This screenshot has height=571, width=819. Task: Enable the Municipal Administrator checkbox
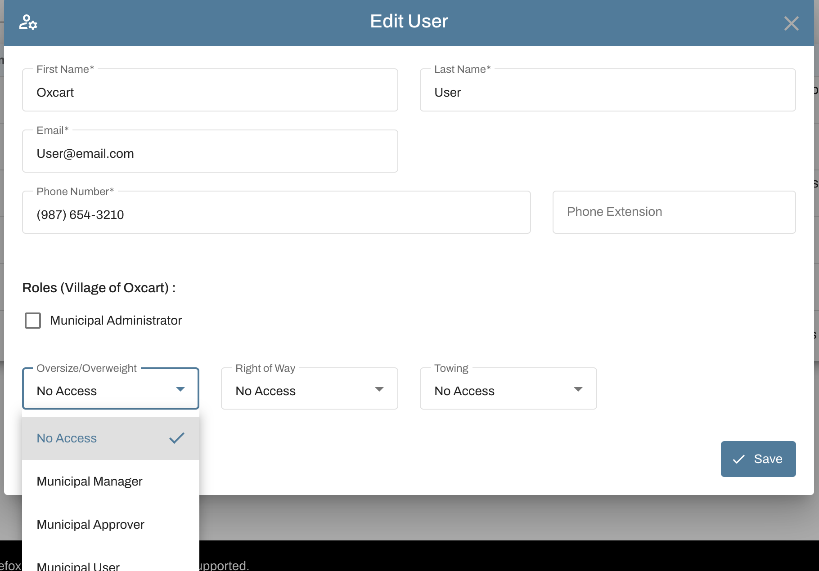pos(33,321)
